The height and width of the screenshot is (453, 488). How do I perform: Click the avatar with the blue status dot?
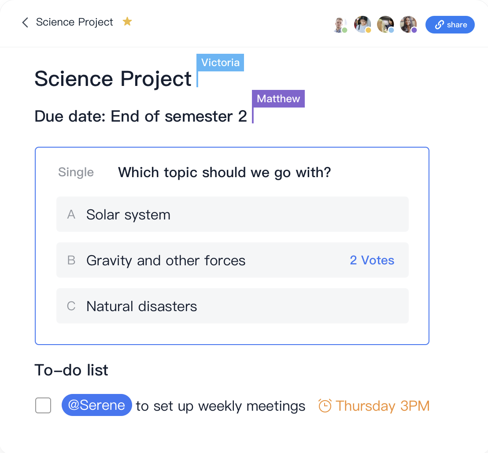click(385, 25)
